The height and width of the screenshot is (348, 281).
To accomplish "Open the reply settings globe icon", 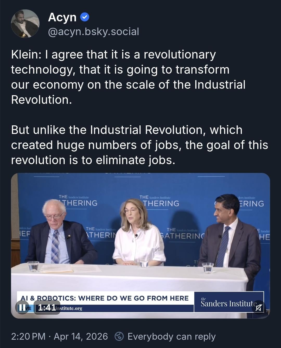I will pyautogui.click(x=119, y=336).
